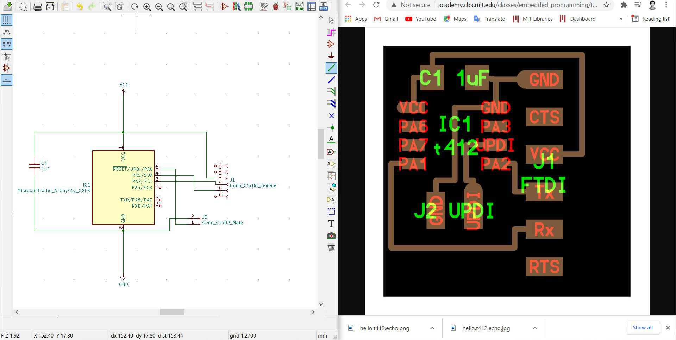Choose the Hierarchical Sheet tool
This screenshot has height=340, width=676.
[x=331, y=176]
